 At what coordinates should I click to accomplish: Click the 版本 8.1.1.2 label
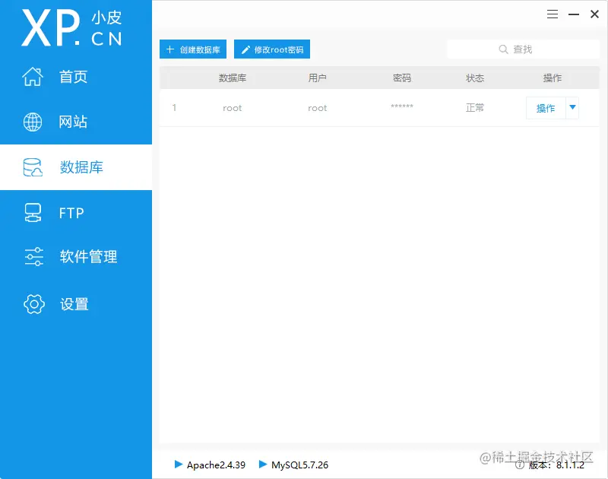click(x=556, y=465)
